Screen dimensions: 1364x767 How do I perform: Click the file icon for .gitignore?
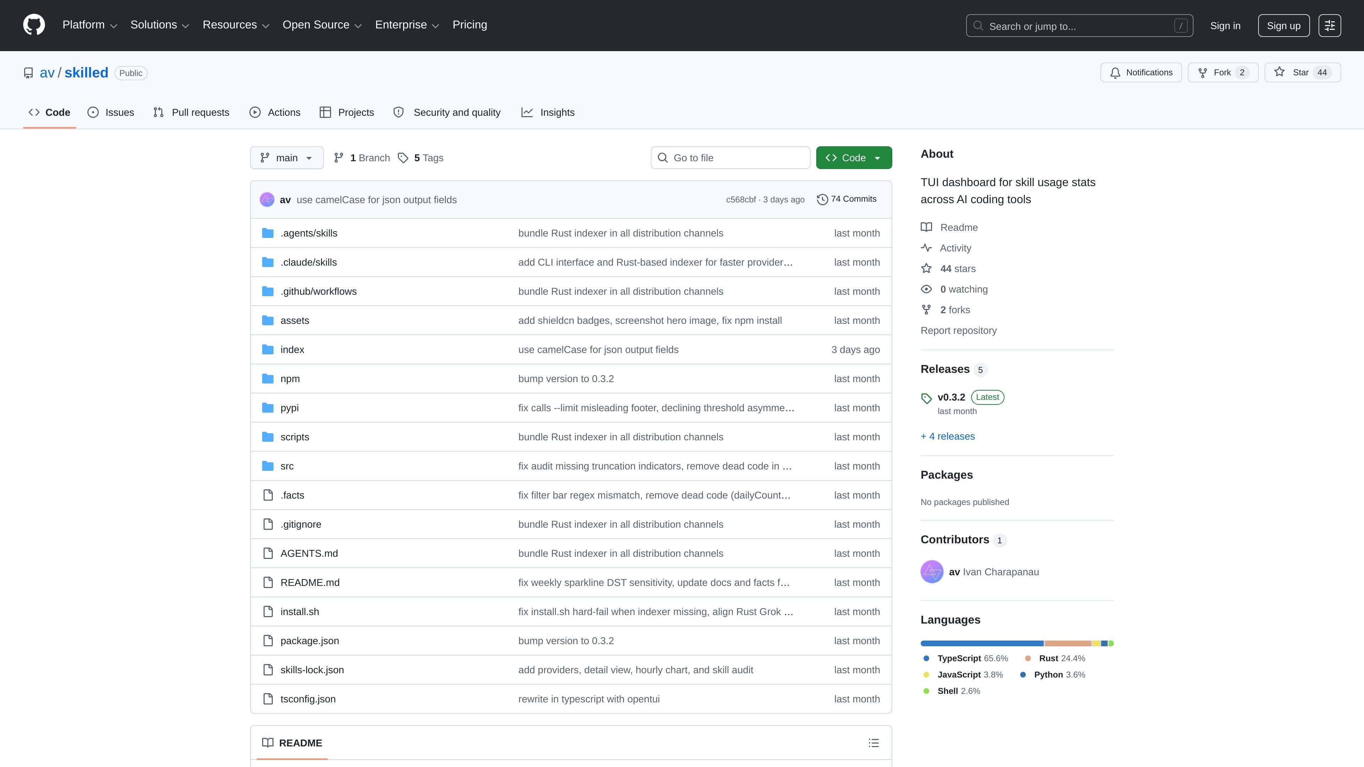269,524
